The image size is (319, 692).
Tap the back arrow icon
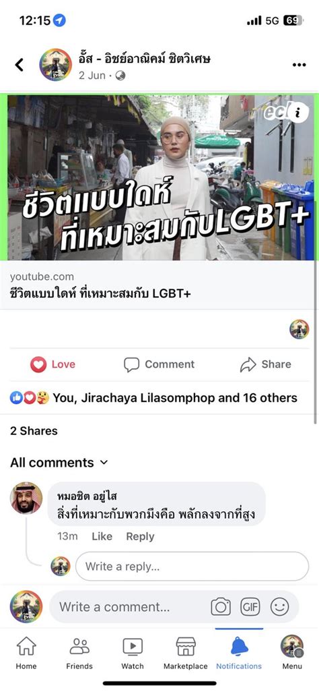click(20, 65)
